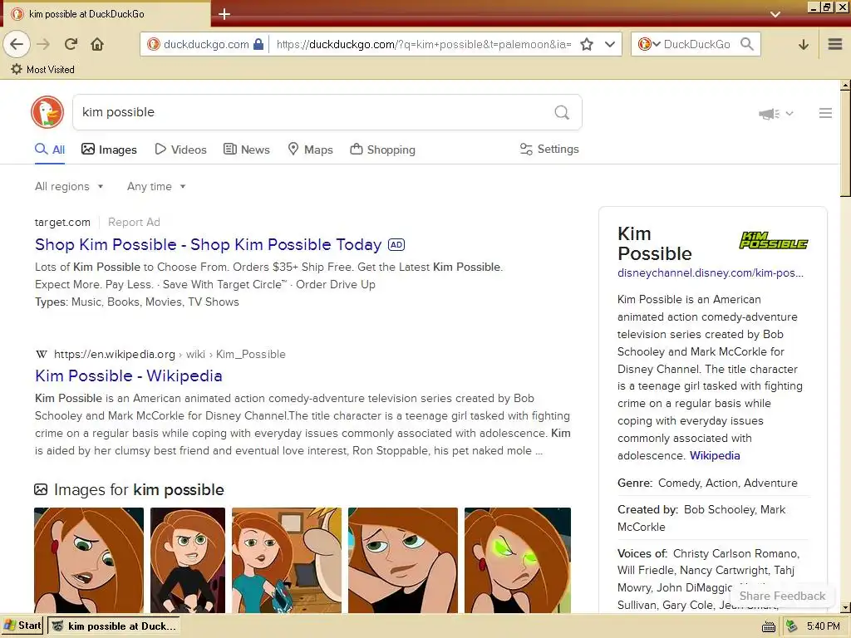The width and height of the screenshot is (851, 638).
Task: Open a new tab with plus button
Action: pyautogui.click(x=224, y=14)
